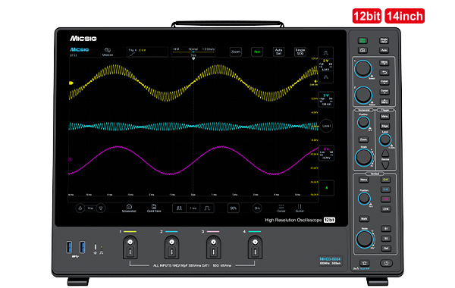Tap the 1 ms timebase value
Viewport: 455px width, 288px height.
193,208
